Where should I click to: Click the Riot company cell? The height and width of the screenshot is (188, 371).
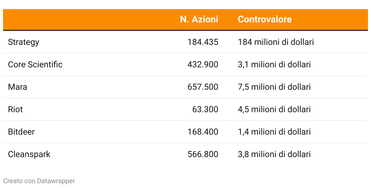[x=15, y=109]
